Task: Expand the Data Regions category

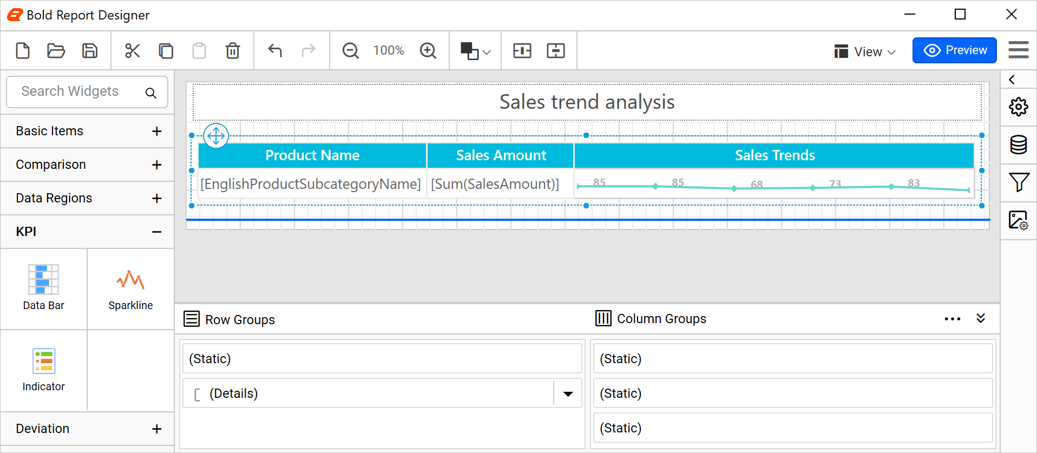Action: click(87, 198)
